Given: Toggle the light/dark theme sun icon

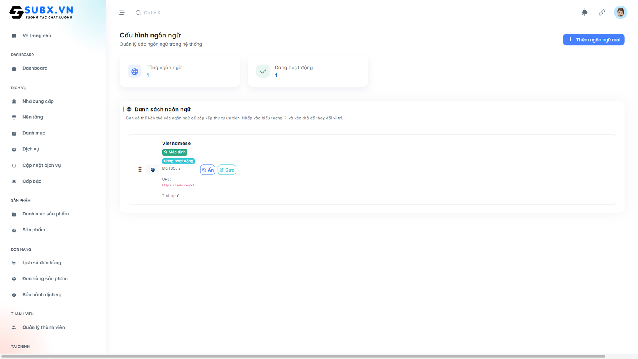Looking at the screenshot, I should coord(584,12).
